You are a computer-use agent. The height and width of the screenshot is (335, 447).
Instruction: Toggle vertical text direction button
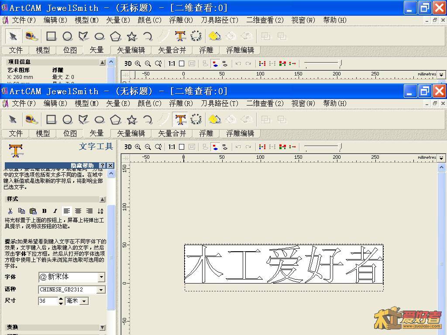pos(100,211)
